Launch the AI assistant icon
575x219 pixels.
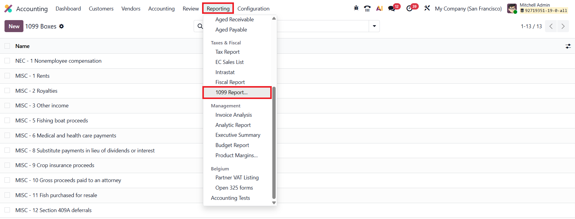(379, 8)
